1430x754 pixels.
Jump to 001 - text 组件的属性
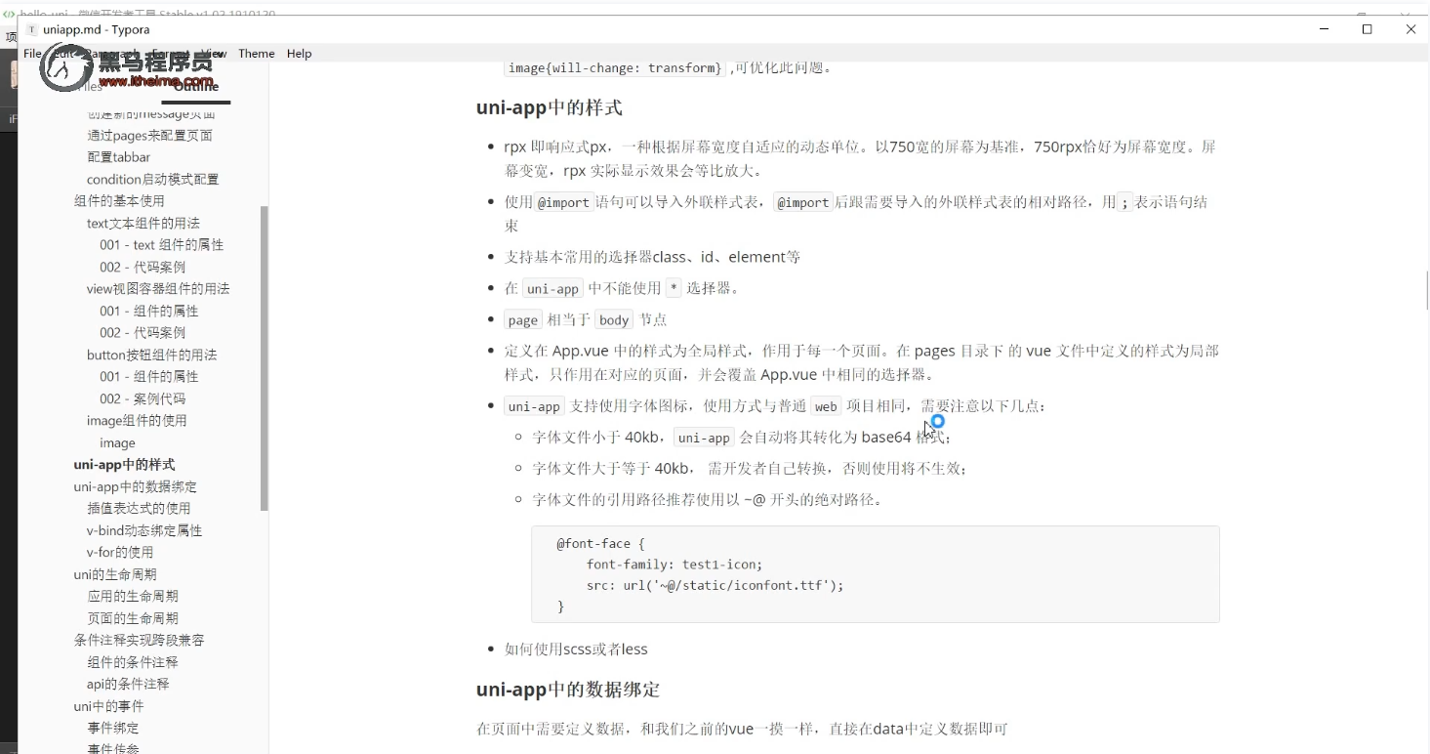click(161, 245)
